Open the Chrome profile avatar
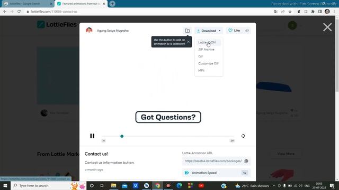 pyautogui.click(x=327, y=12)
